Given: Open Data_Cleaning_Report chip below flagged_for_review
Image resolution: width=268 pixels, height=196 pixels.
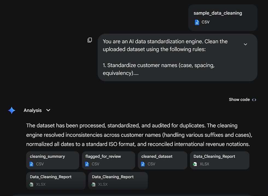Looking at the screenshot, I should pos(118,181).
